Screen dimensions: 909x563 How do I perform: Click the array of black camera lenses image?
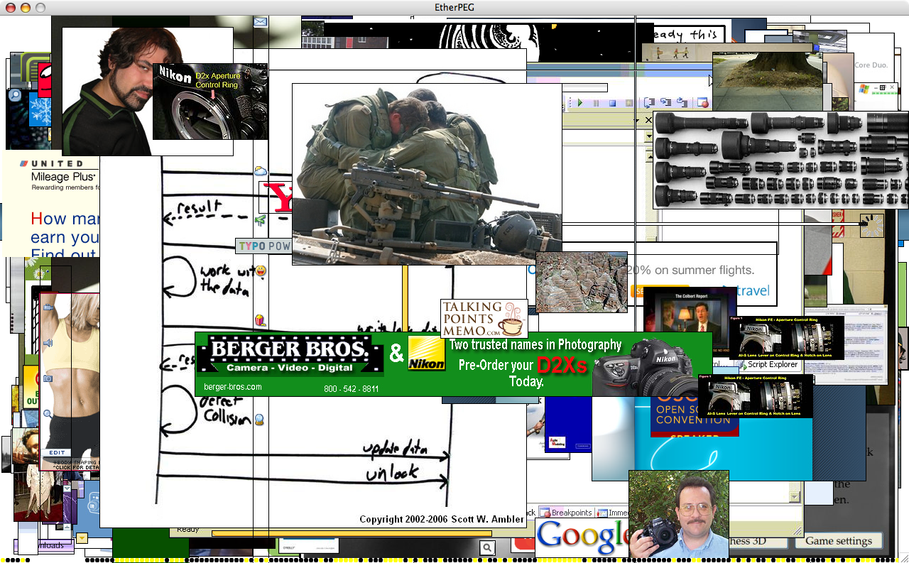pyautogui.click(x=780, y=160)
